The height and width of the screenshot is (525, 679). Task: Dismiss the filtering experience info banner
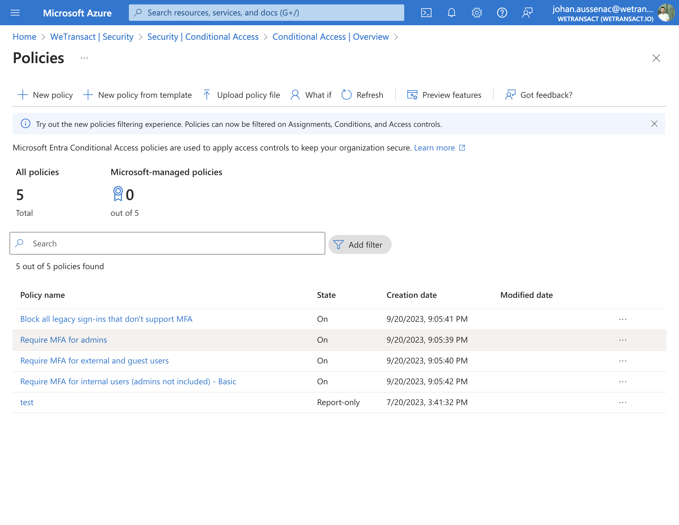point(654,124)
